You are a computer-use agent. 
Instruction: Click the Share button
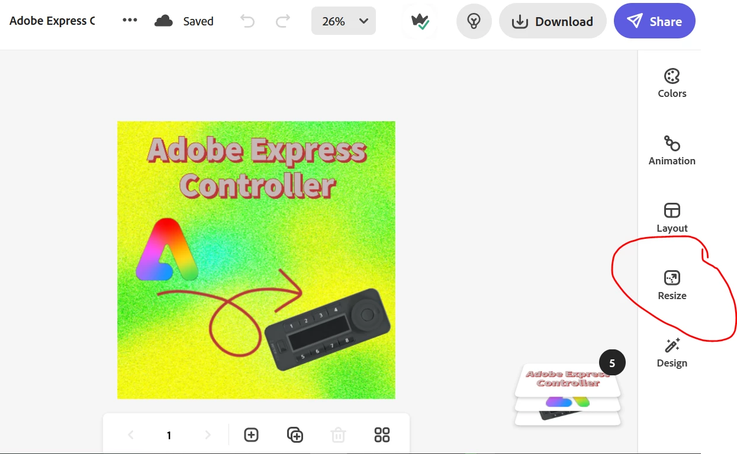654,21
